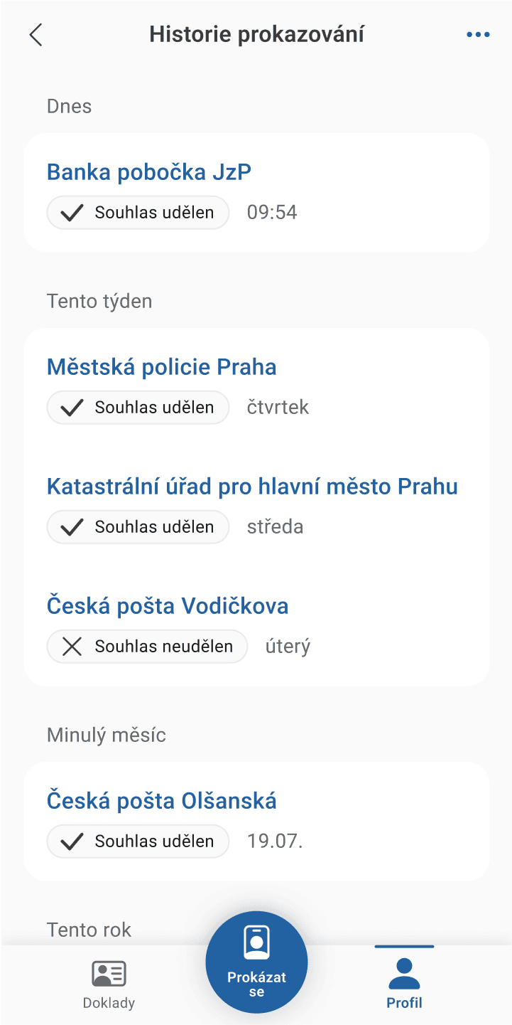512x1025 pixels.
Task: Select Česká pošta Vodičkova entry
Action: tap(168, 606)
